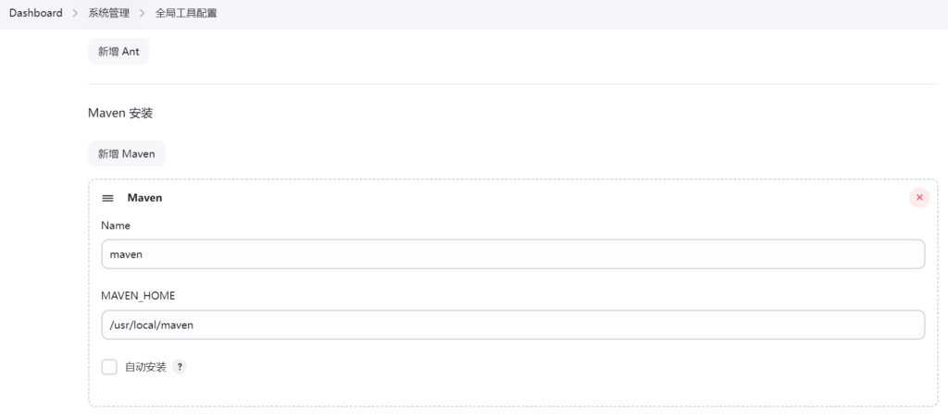Viewport: 948px width, 415px height.
Task: Click the 自动安装 label text
Action: pos(145,367)
